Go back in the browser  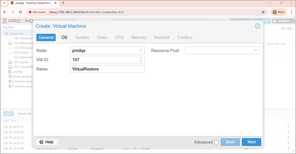[x=5, y=12]
